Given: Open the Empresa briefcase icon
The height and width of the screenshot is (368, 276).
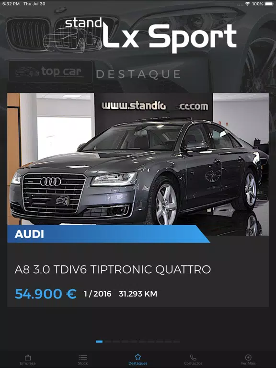Looking at the screenshot, I should pos(28,357).
